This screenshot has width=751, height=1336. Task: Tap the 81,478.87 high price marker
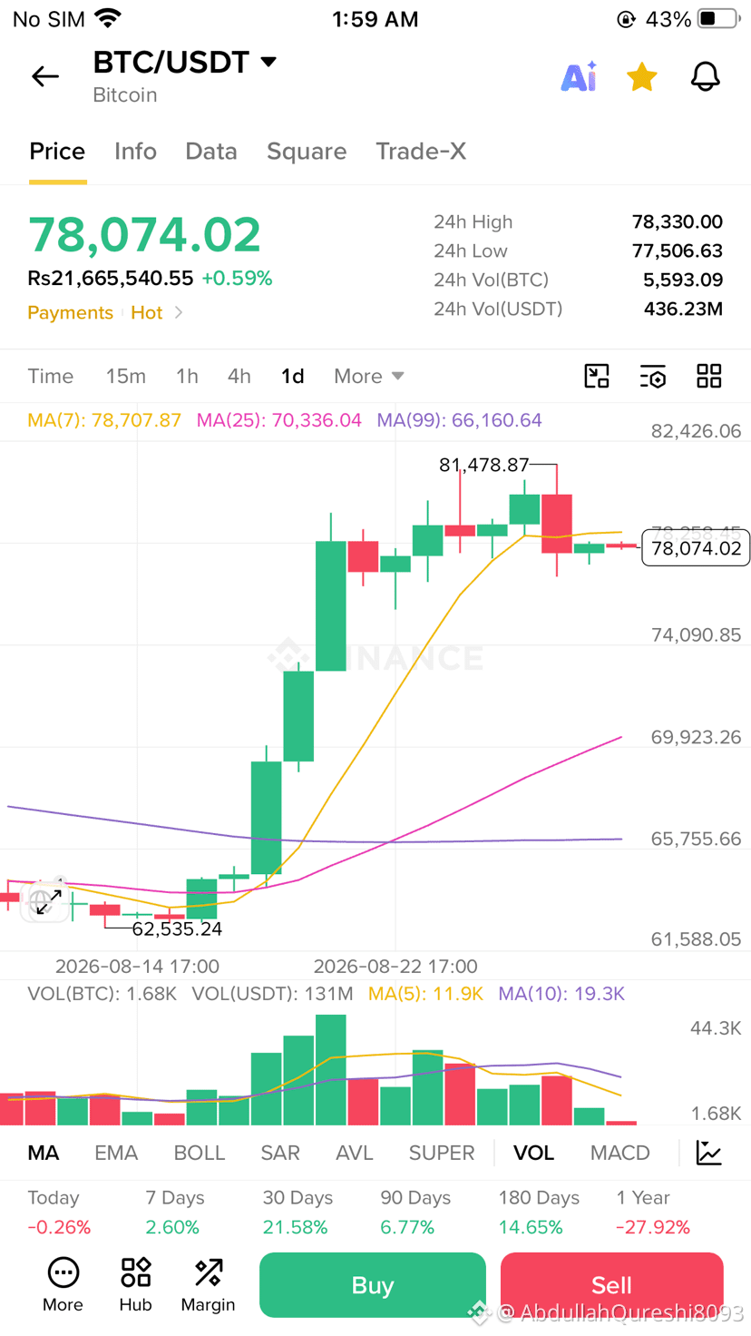coord(483,465)
